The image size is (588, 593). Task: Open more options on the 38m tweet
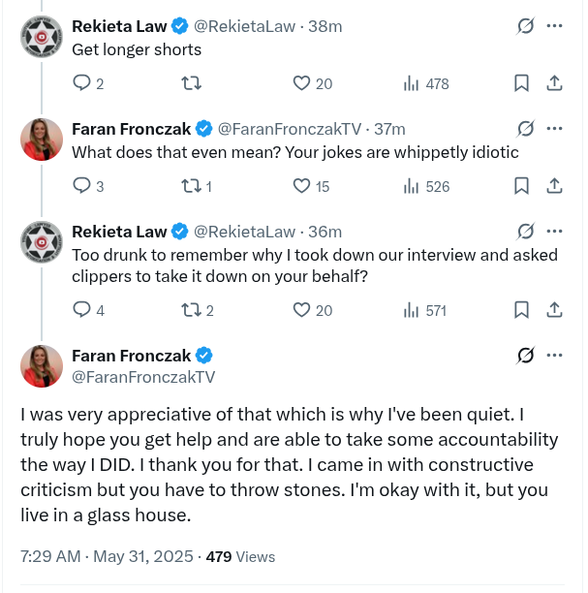pos(554,26)
